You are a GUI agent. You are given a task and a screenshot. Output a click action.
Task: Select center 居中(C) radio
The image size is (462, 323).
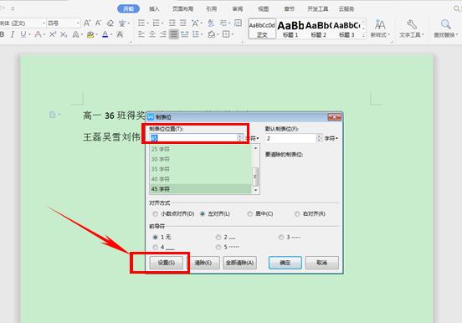(x=250, y=214)
